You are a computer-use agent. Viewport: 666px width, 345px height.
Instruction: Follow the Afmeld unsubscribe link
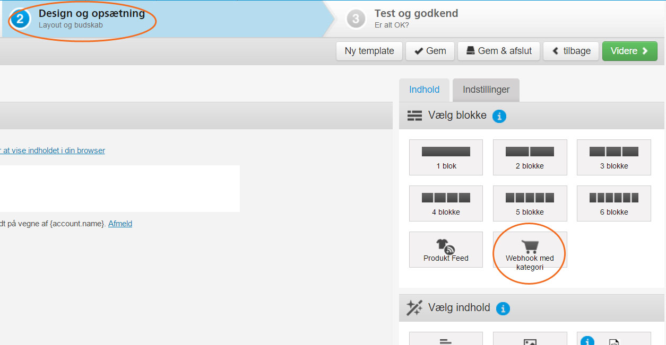point(120,224)
